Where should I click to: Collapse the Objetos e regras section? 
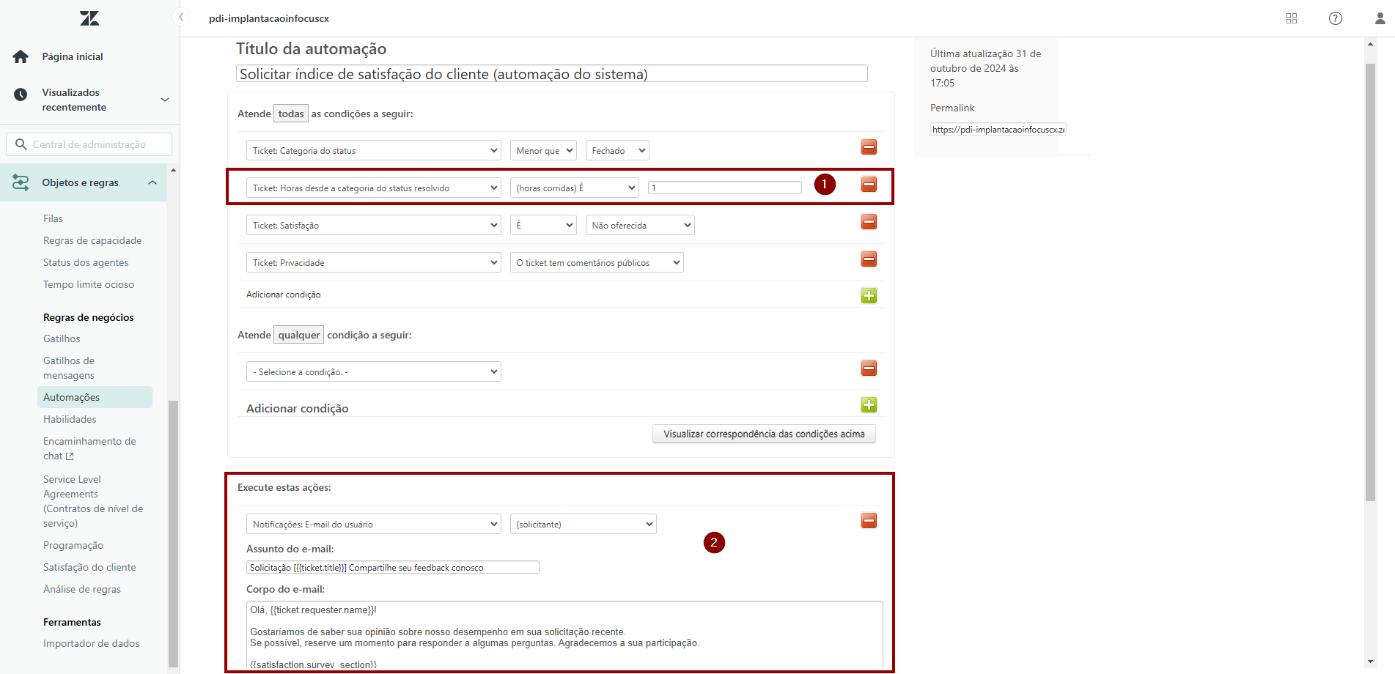click(152, 182)
